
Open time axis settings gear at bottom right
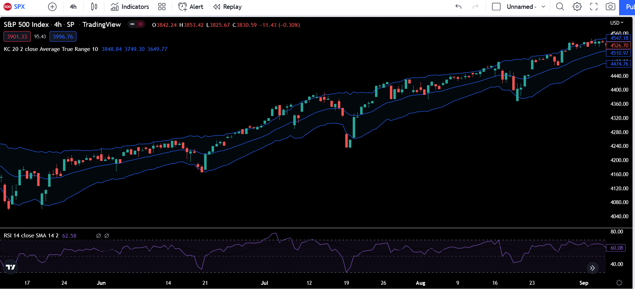619,283
